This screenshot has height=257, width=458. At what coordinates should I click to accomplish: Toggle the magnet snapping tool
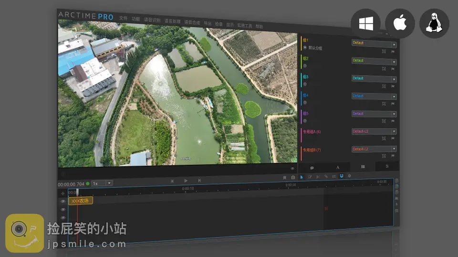(x=342, y=176)
